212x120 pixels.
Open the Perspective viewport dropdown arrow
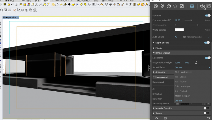[x=18, y=17]
